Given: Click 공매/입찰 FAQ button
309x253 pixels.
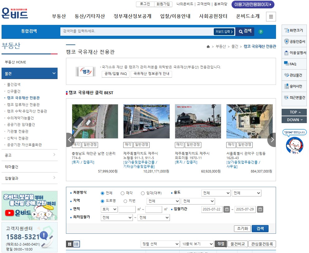Looking at the screenshot, I should (x=116, y=74).
